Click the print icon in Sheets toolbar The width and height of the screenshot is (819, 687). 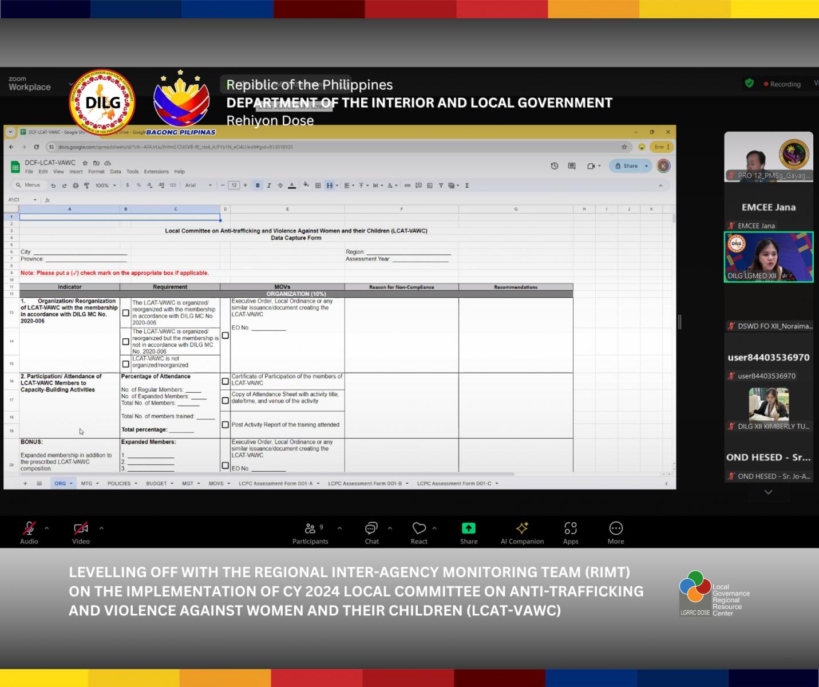pos(75,185)
